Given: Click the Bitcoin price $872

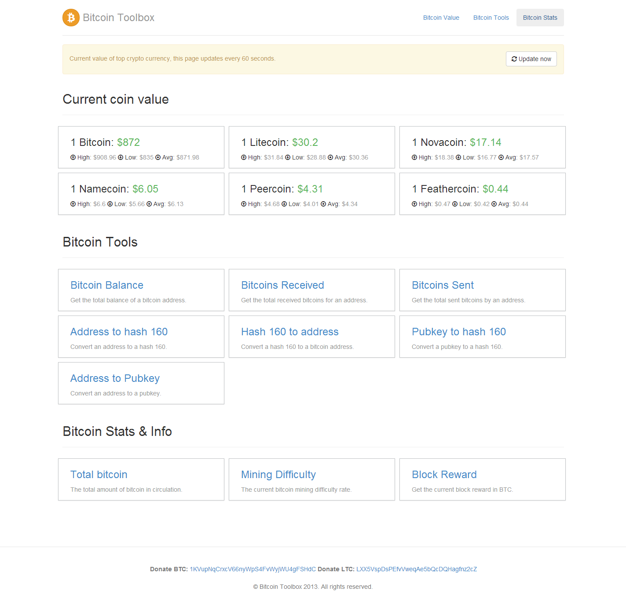Looking at the screenshot, I should (x=128, y=142).
